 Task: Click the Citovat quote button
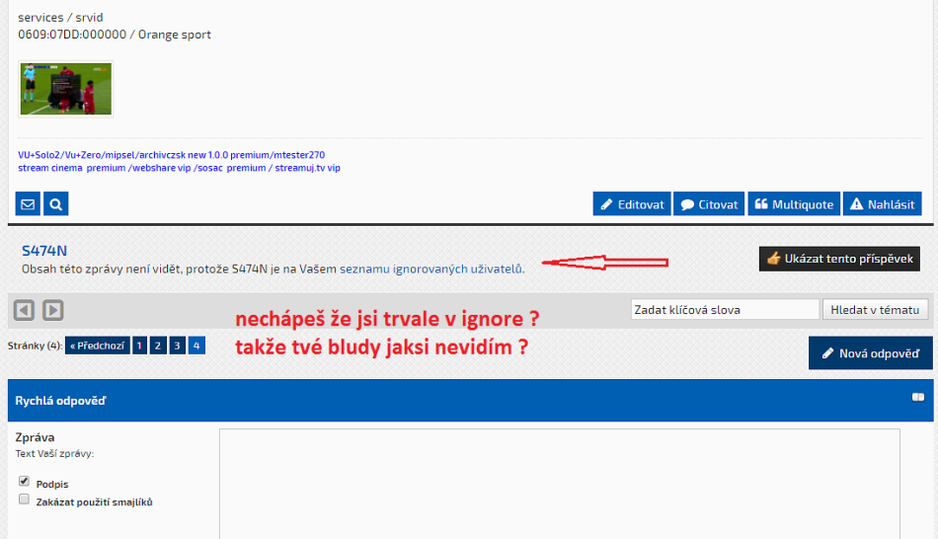(x=709, y=204)
